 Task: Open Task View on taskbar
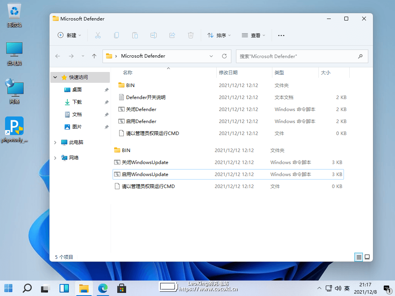(x=46, y=288)
